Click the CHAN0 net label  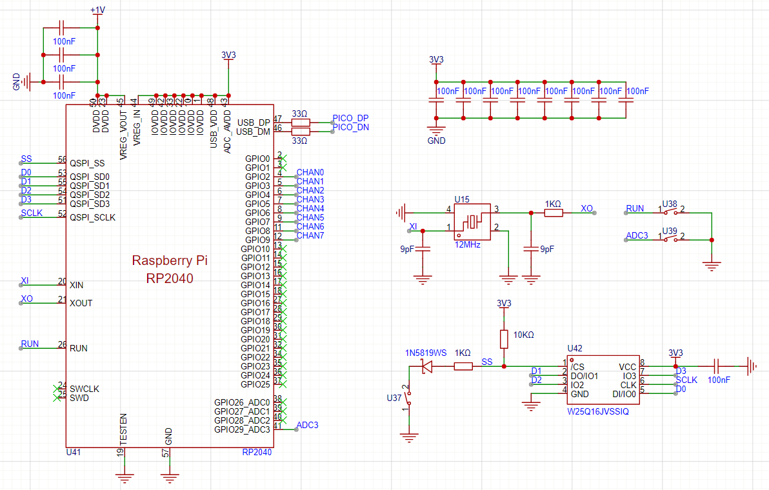click(x=310, y=173)
